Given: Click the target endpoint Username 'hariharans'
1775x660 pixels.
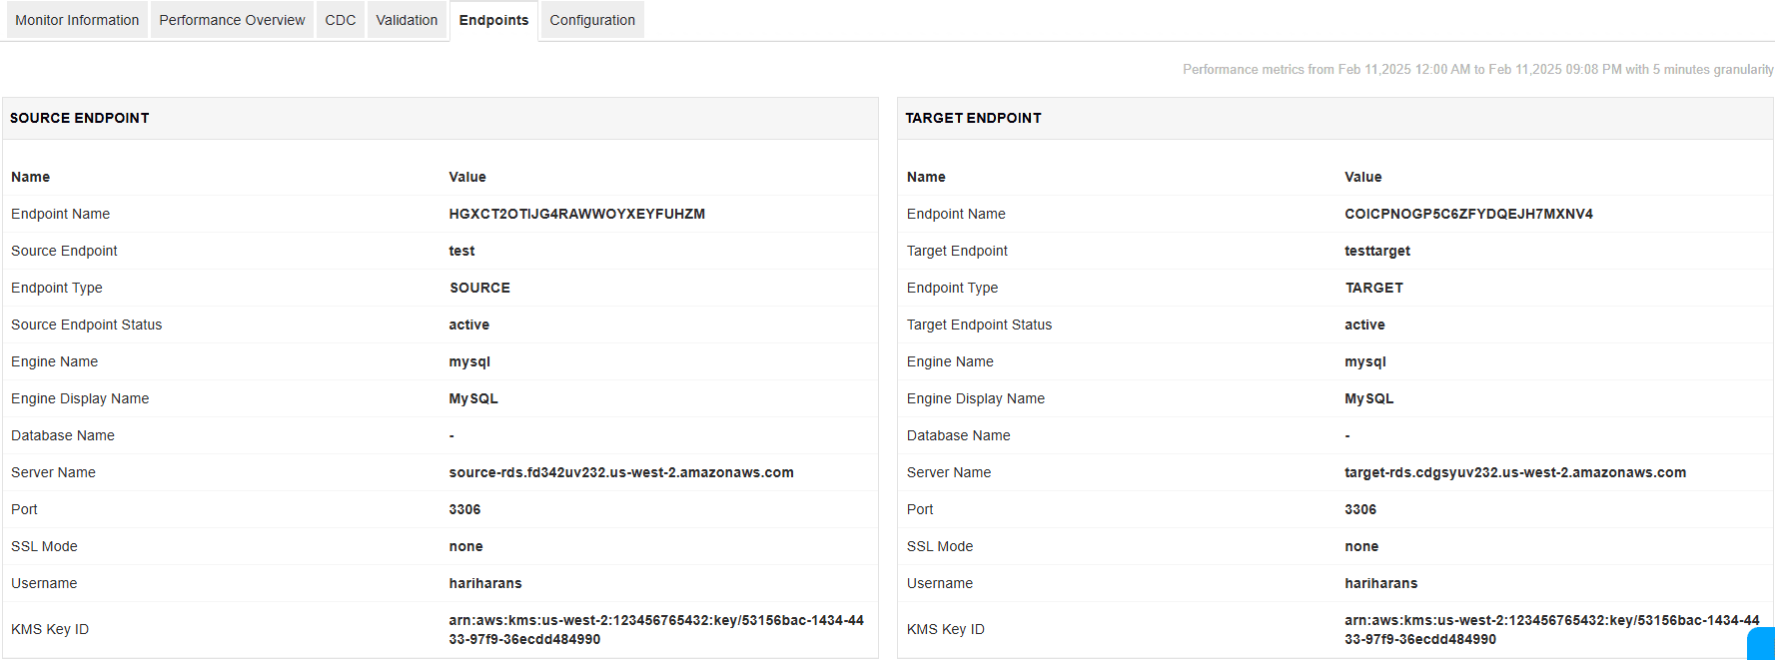Looking at the screenshot, I should click(x=1380, y=583).
